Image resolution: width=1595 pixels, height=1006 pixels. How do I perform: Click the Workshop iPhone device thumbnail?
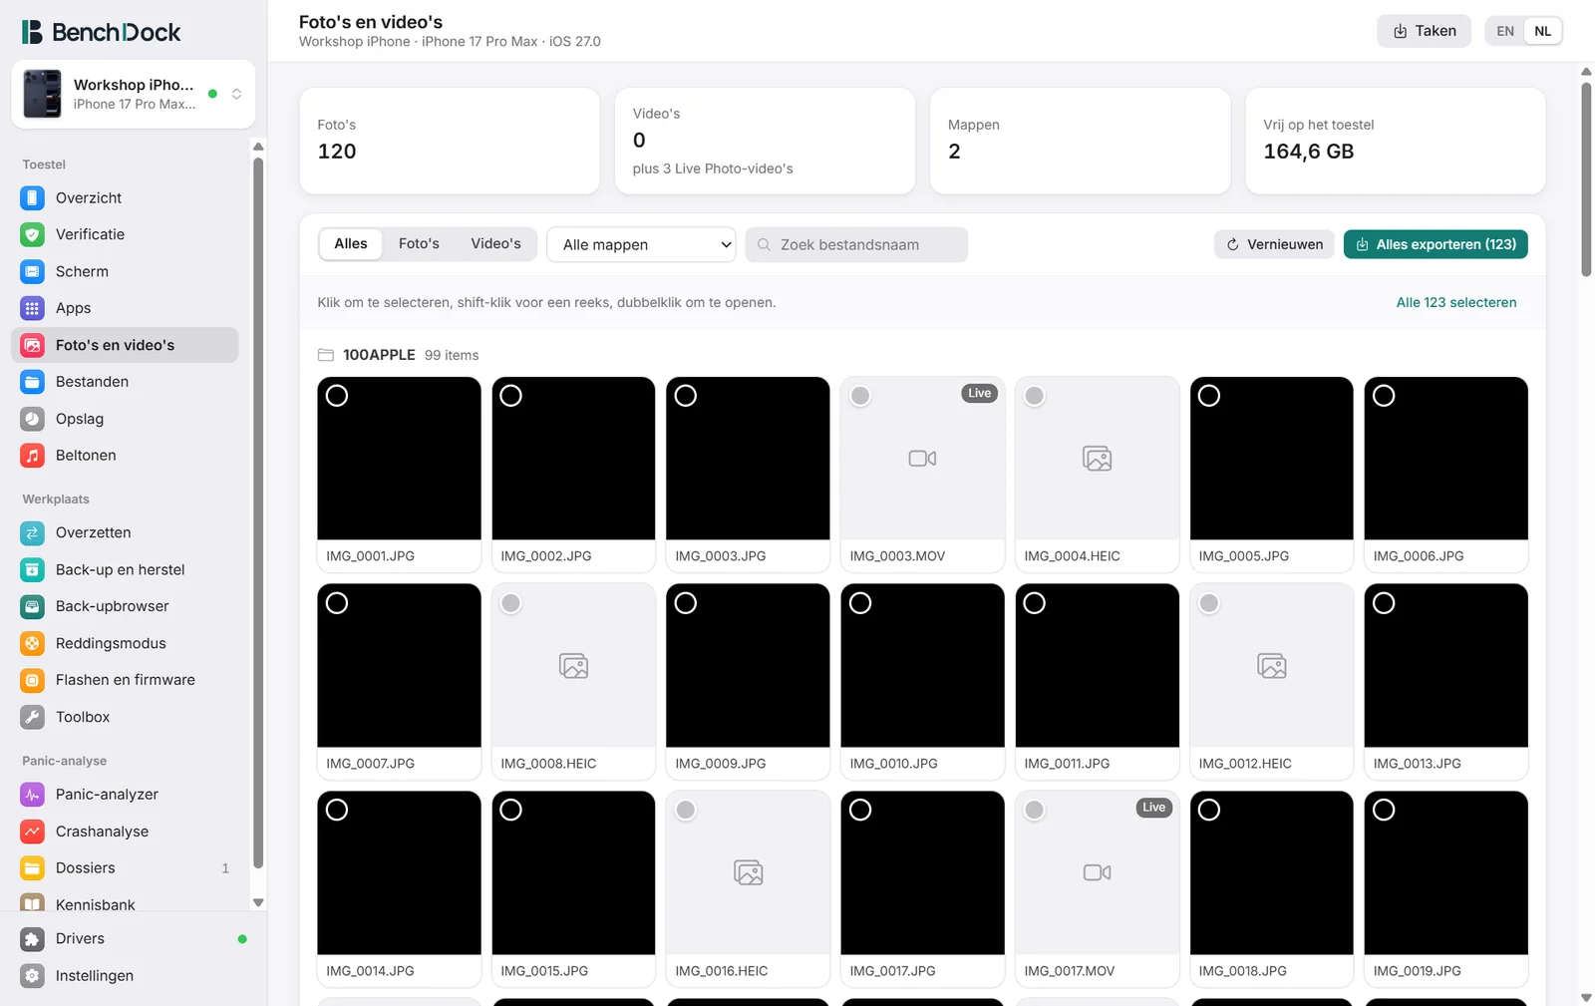(x=42, y=94)
